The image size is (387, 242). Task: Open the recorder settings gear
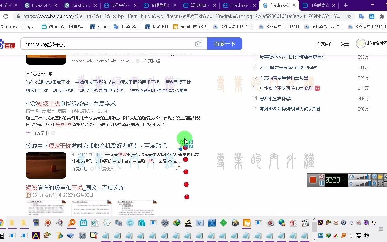pyautogui.click(x=386, y=177)
